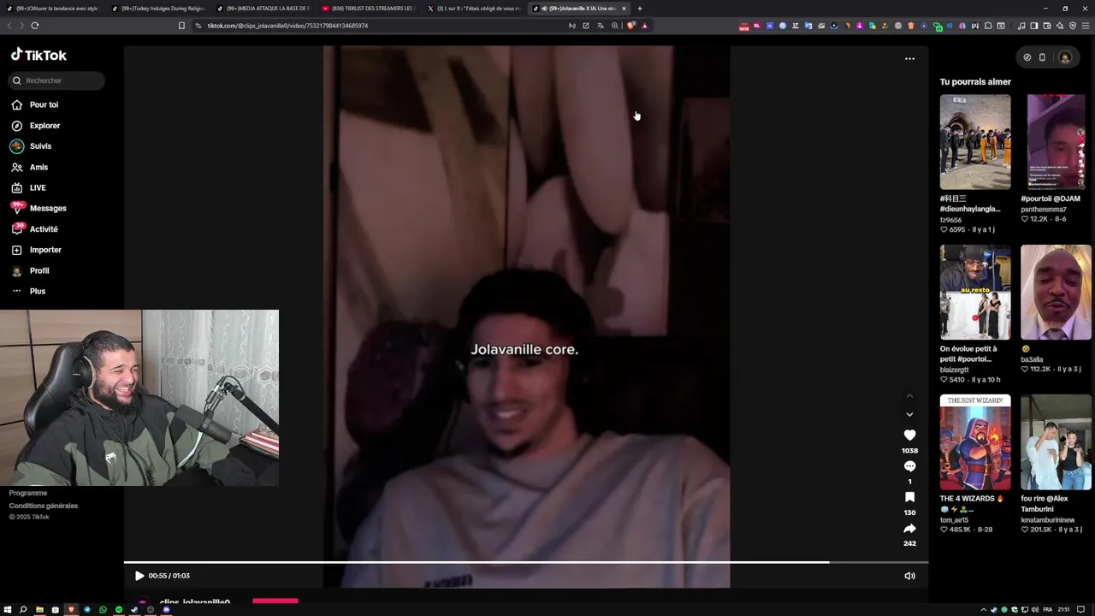This screenshot has height=616, width=1095.
Task: Open LIVE in the sidebar
Action: pyautogui.click(x=29, y=187)
